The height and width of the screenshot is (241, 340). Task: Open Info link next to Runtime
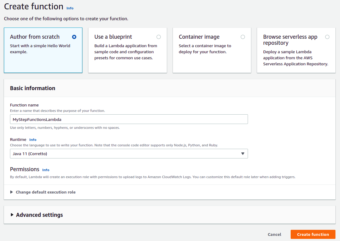click(x=33, y=140)
